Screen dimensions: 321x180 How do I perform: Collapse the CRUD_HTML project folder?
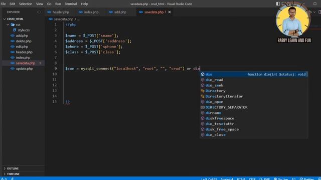pyautogui.click(x=5, y=19)
